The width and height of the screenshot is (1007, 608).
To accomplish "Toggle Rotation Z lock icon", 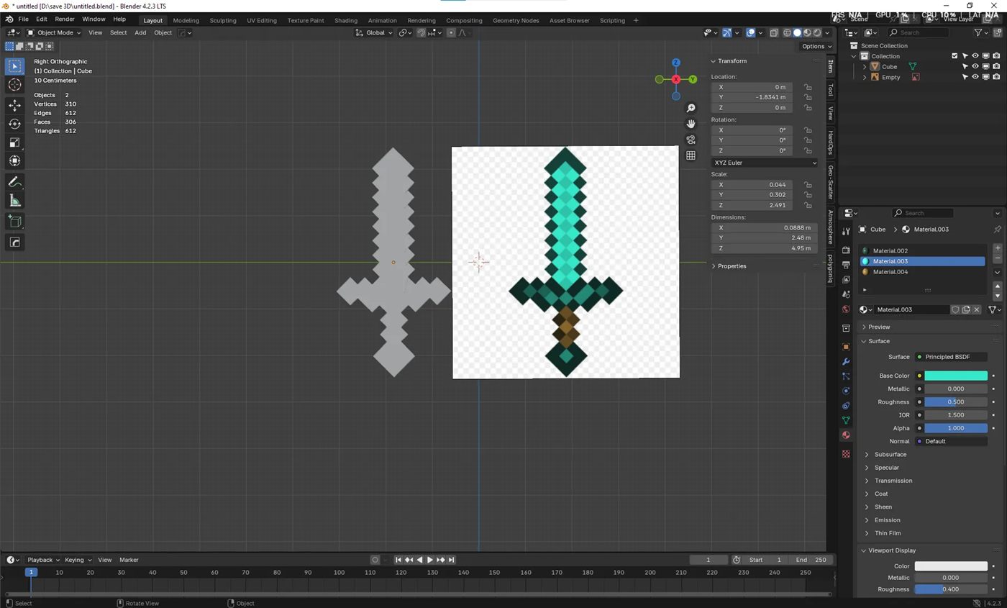I will (808, 150).
